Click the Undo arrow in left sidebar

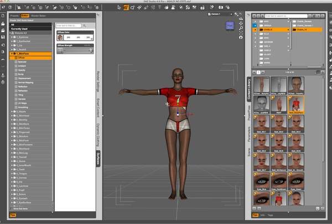pos(3,60)
